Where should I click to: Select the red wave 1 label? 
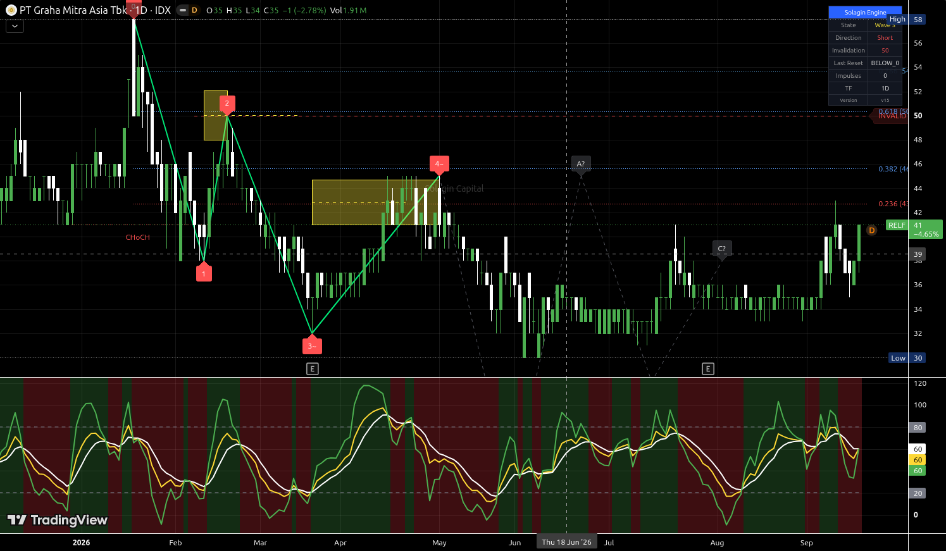[x=203, y=273]
